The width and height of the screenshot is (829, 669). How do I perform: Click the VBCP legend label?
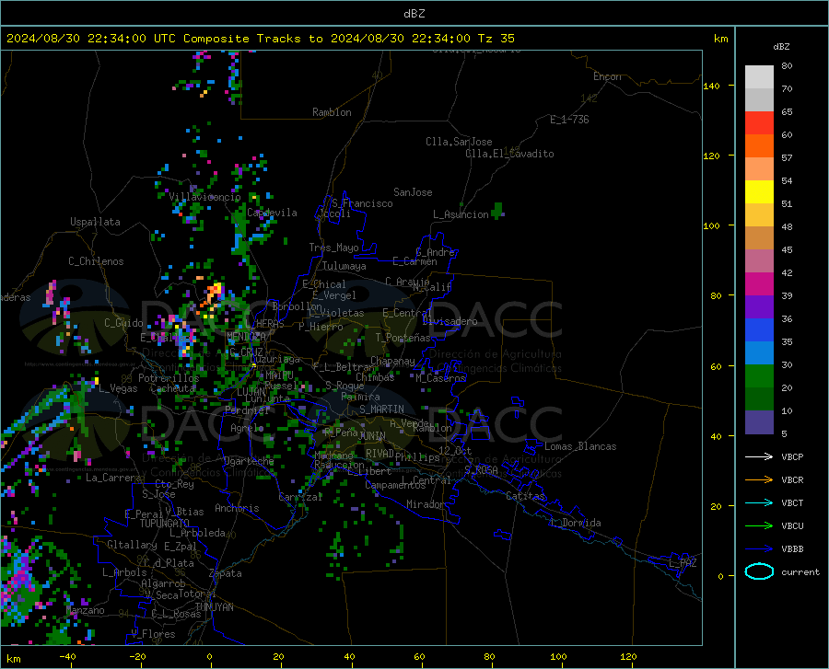click(x=792, y=456)
